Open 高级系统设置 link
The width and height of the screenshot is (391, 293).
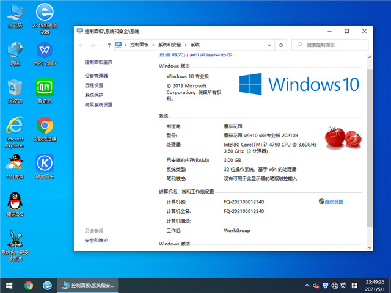pyautogui.click(x=98, y=104)
